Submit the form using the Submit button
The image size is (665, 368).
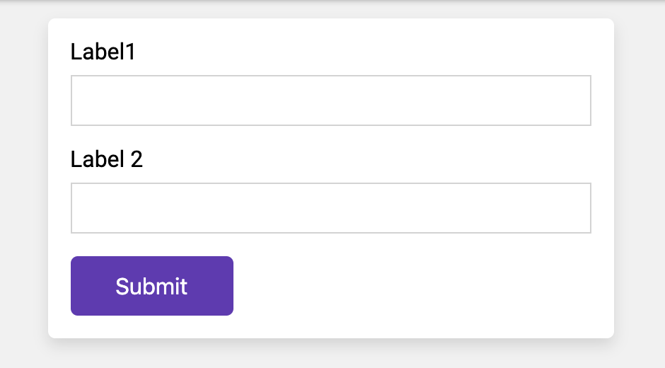(x=151, y=286)
